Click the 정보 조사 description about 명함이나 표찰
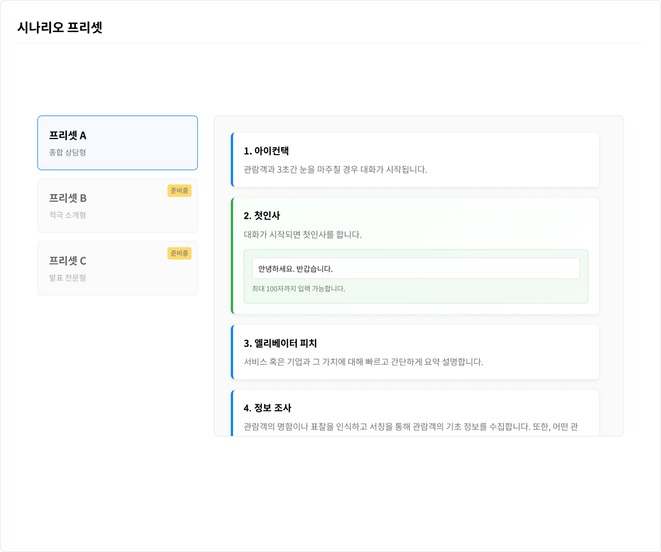 tap(410, 426)
